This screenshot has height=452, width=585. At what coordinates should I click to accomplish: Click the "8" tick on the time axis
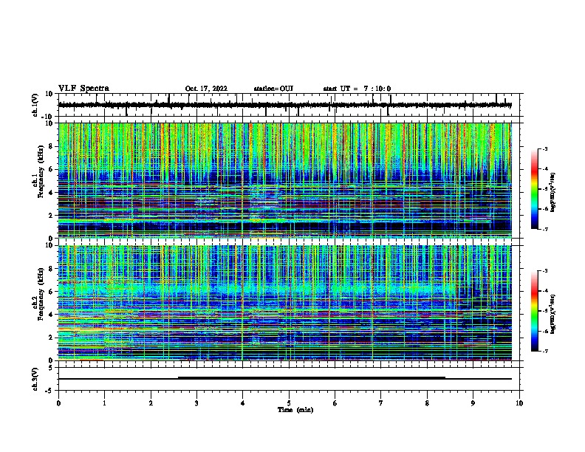427,403
